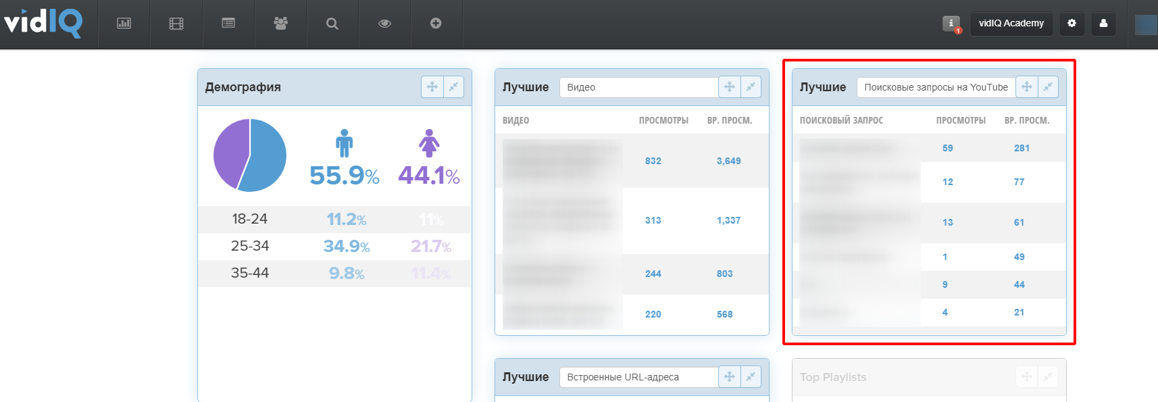This screenshot has height=402, width=1158.
Task: Click move icon on Поисковые запросы panel
Action: (1027, 86)
